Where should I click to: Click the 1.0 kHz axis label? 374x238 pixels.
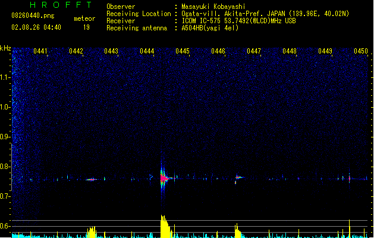click(x=5, y=107)
